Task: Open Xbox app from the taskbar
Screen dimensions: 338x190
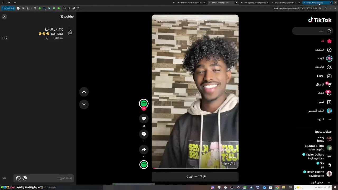Action: (x=245, y=187)
